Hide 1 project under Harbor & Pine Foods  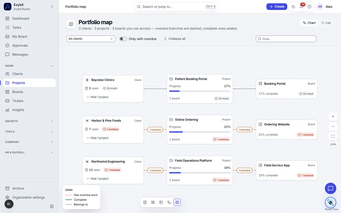coord(97,138)
